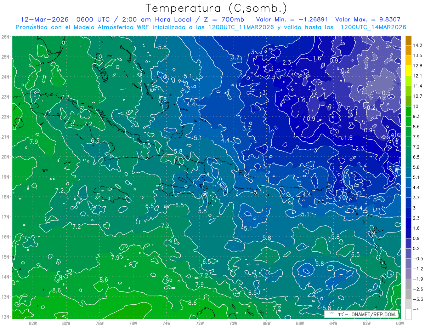This screenshot has width=425, height=328.
Task: Click the "68W" longitude axis label
Action: pos(266,323)
